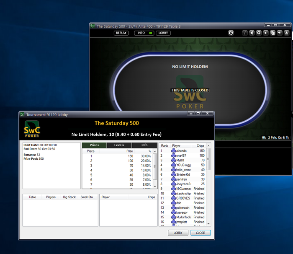Screen dimensions: 293x254
Task: Click the eject triangle icon in table toolbar
Action: click(286, 33)
